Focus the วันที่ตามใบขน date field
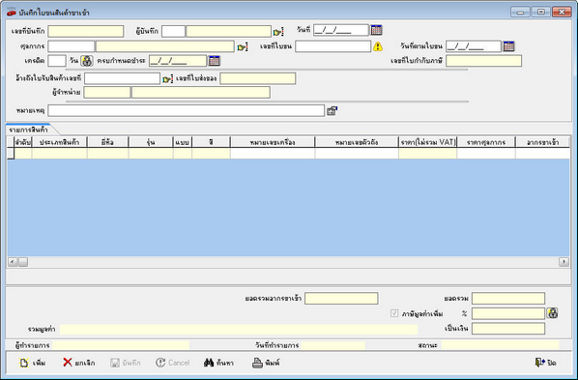The image size is (578, 380). click(x=474, y=46)
